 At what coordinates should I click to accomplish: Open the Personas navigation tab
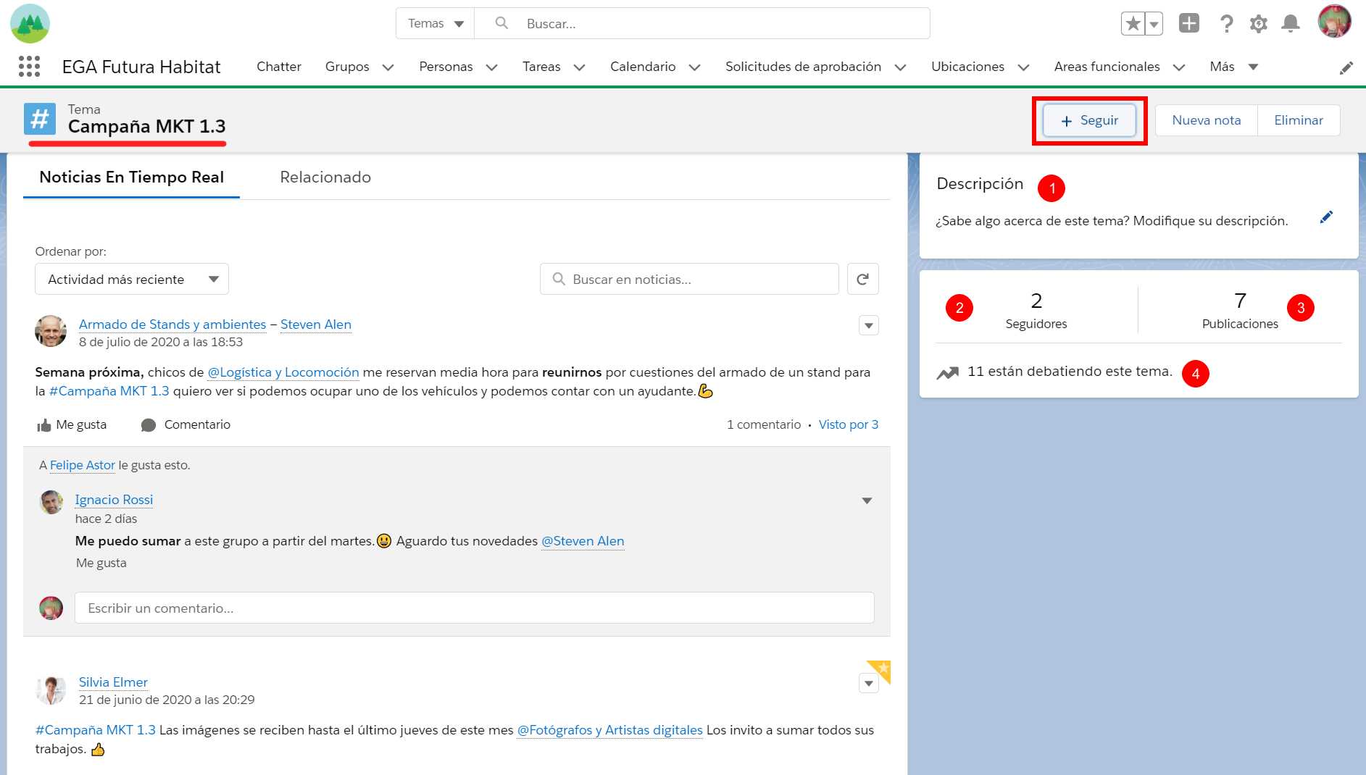pos(446,67)
